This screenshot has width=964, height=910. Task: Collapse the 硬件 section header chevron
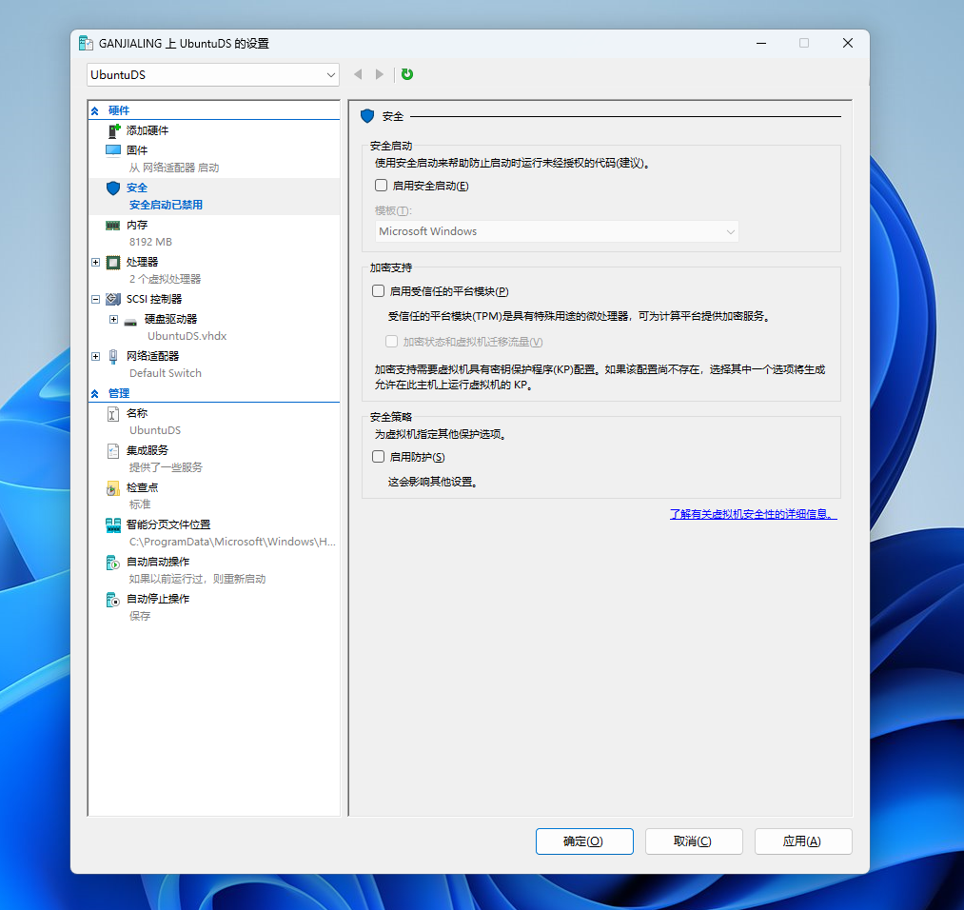pyautogui.click(x=95, y=111)
